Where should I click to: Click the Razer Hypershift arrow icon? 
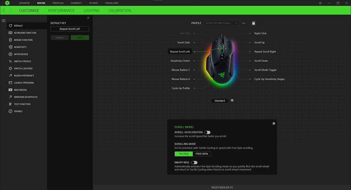click(x=10, y=75)
